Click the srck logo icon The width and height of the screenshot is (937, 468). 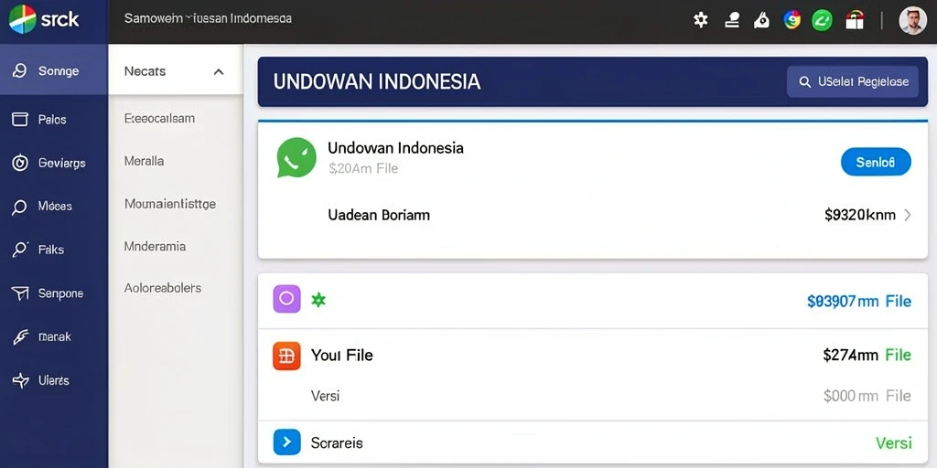point(22,19)
